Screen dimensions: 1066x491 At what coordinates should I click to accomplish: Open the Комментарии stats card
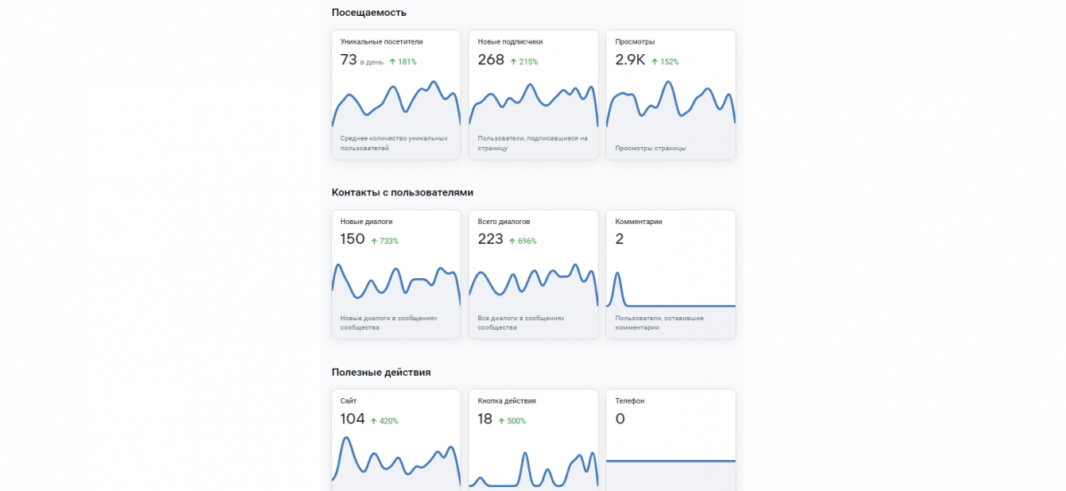coord(671,275)
